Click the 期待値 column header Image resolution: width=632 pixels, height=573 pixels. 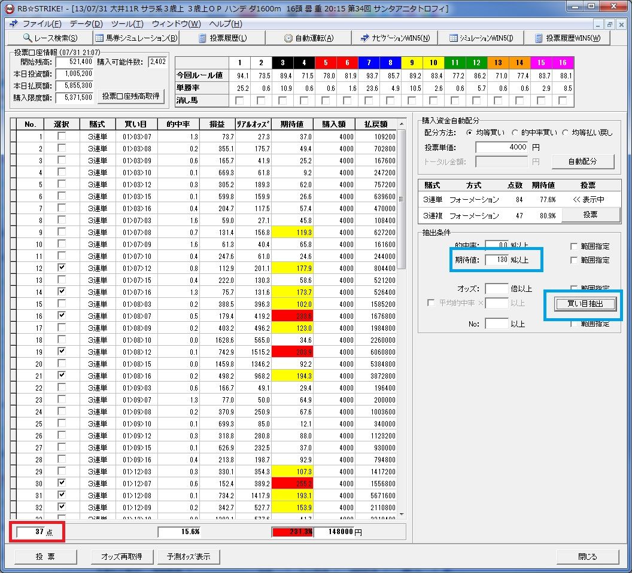[292, 124]
